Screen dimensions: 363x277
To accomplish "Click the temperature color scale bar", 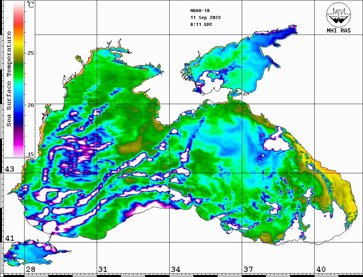I will pos(19,79).
